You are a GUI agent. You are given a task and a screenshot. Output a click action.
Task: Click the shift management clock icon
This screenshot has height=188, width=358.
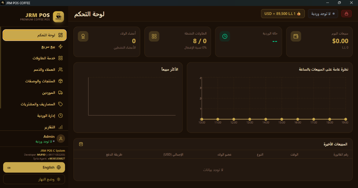(x=60, y=115)
